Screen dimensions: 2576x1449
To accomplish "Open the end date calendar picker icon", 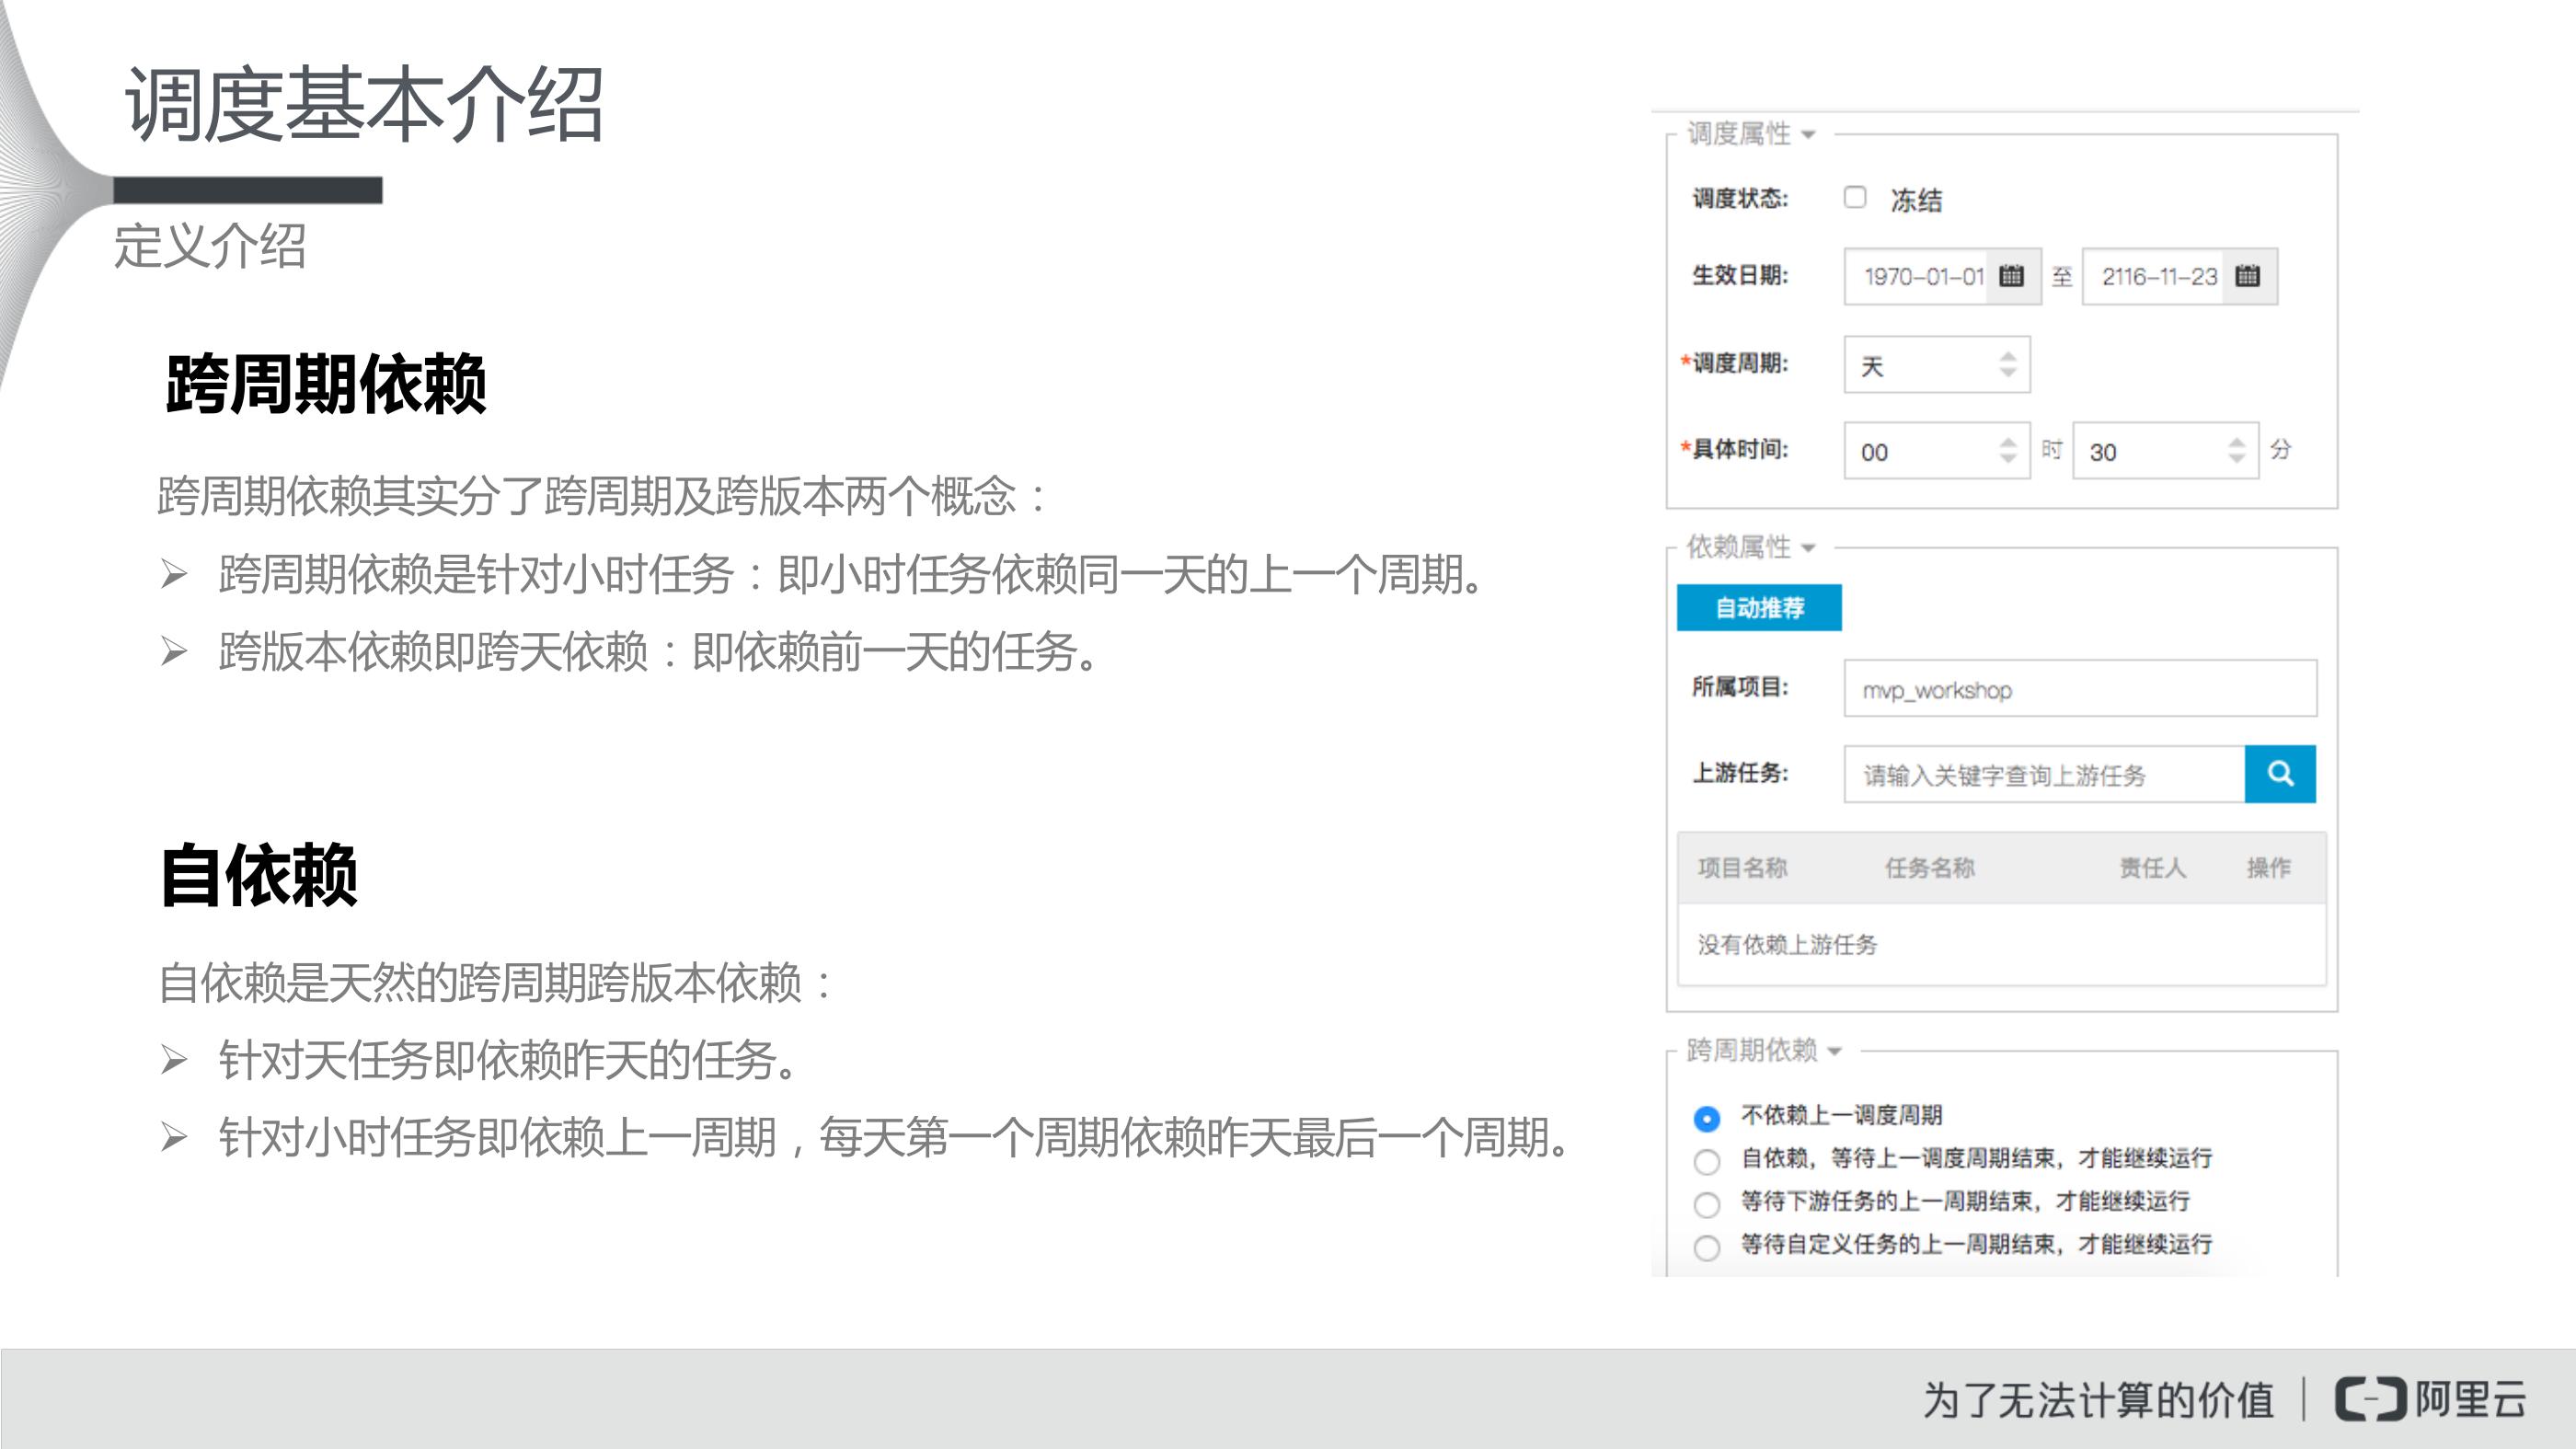I will [x=2247, y=276].
